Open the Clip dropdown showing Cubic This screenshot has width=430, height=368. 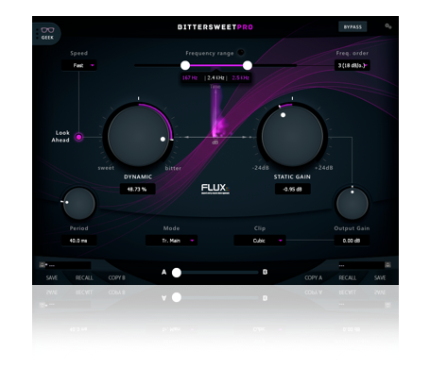[x=260, y=241]
